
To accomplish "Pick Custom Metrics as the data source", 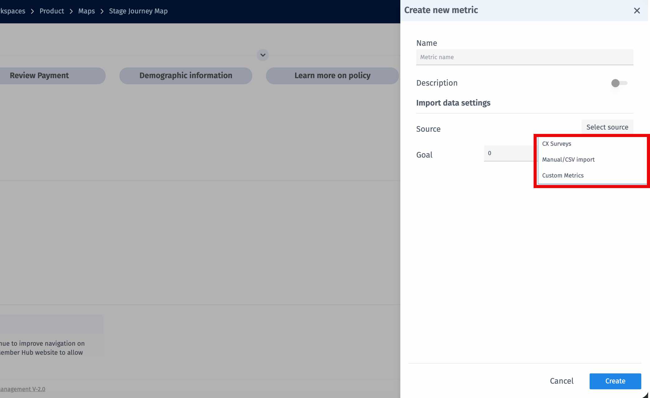I will coord(563,175).
